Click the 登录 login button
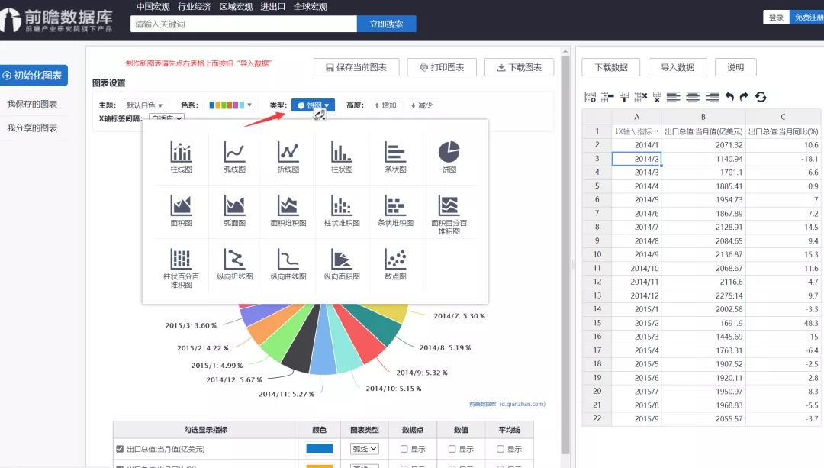Viewport: 824px width, 468px height. pos(776,18)
